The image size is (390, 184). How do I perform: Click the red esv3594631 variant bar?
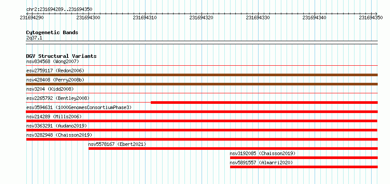click(202, 112)
